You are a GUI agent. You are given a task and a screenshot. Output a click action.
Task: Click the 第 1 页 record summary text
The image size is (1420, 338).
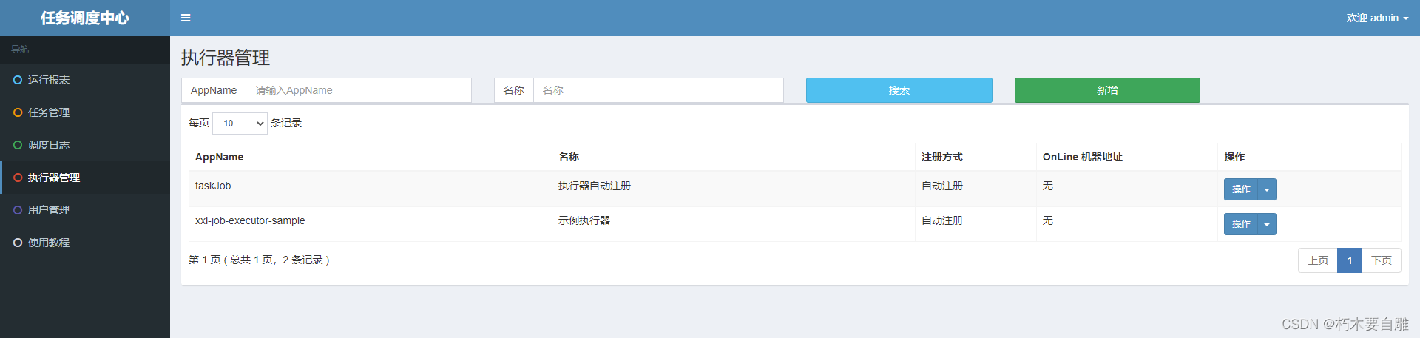click(x=259, y=260)
